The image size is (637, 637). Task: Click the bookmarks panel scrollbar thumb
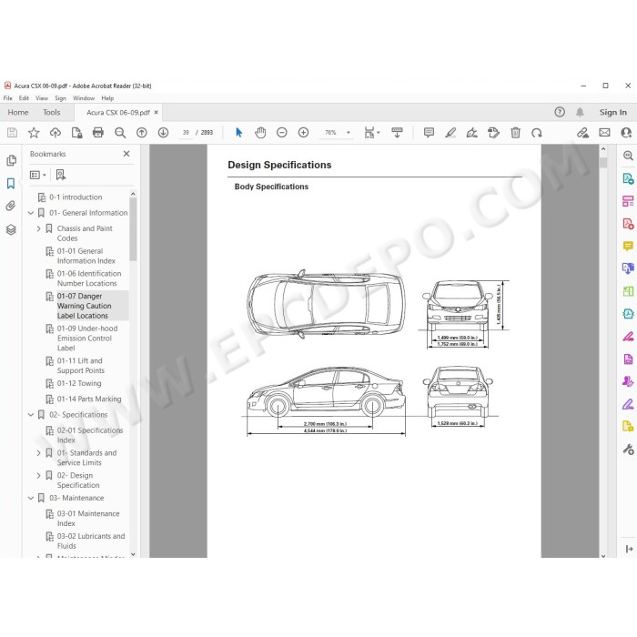133,229
